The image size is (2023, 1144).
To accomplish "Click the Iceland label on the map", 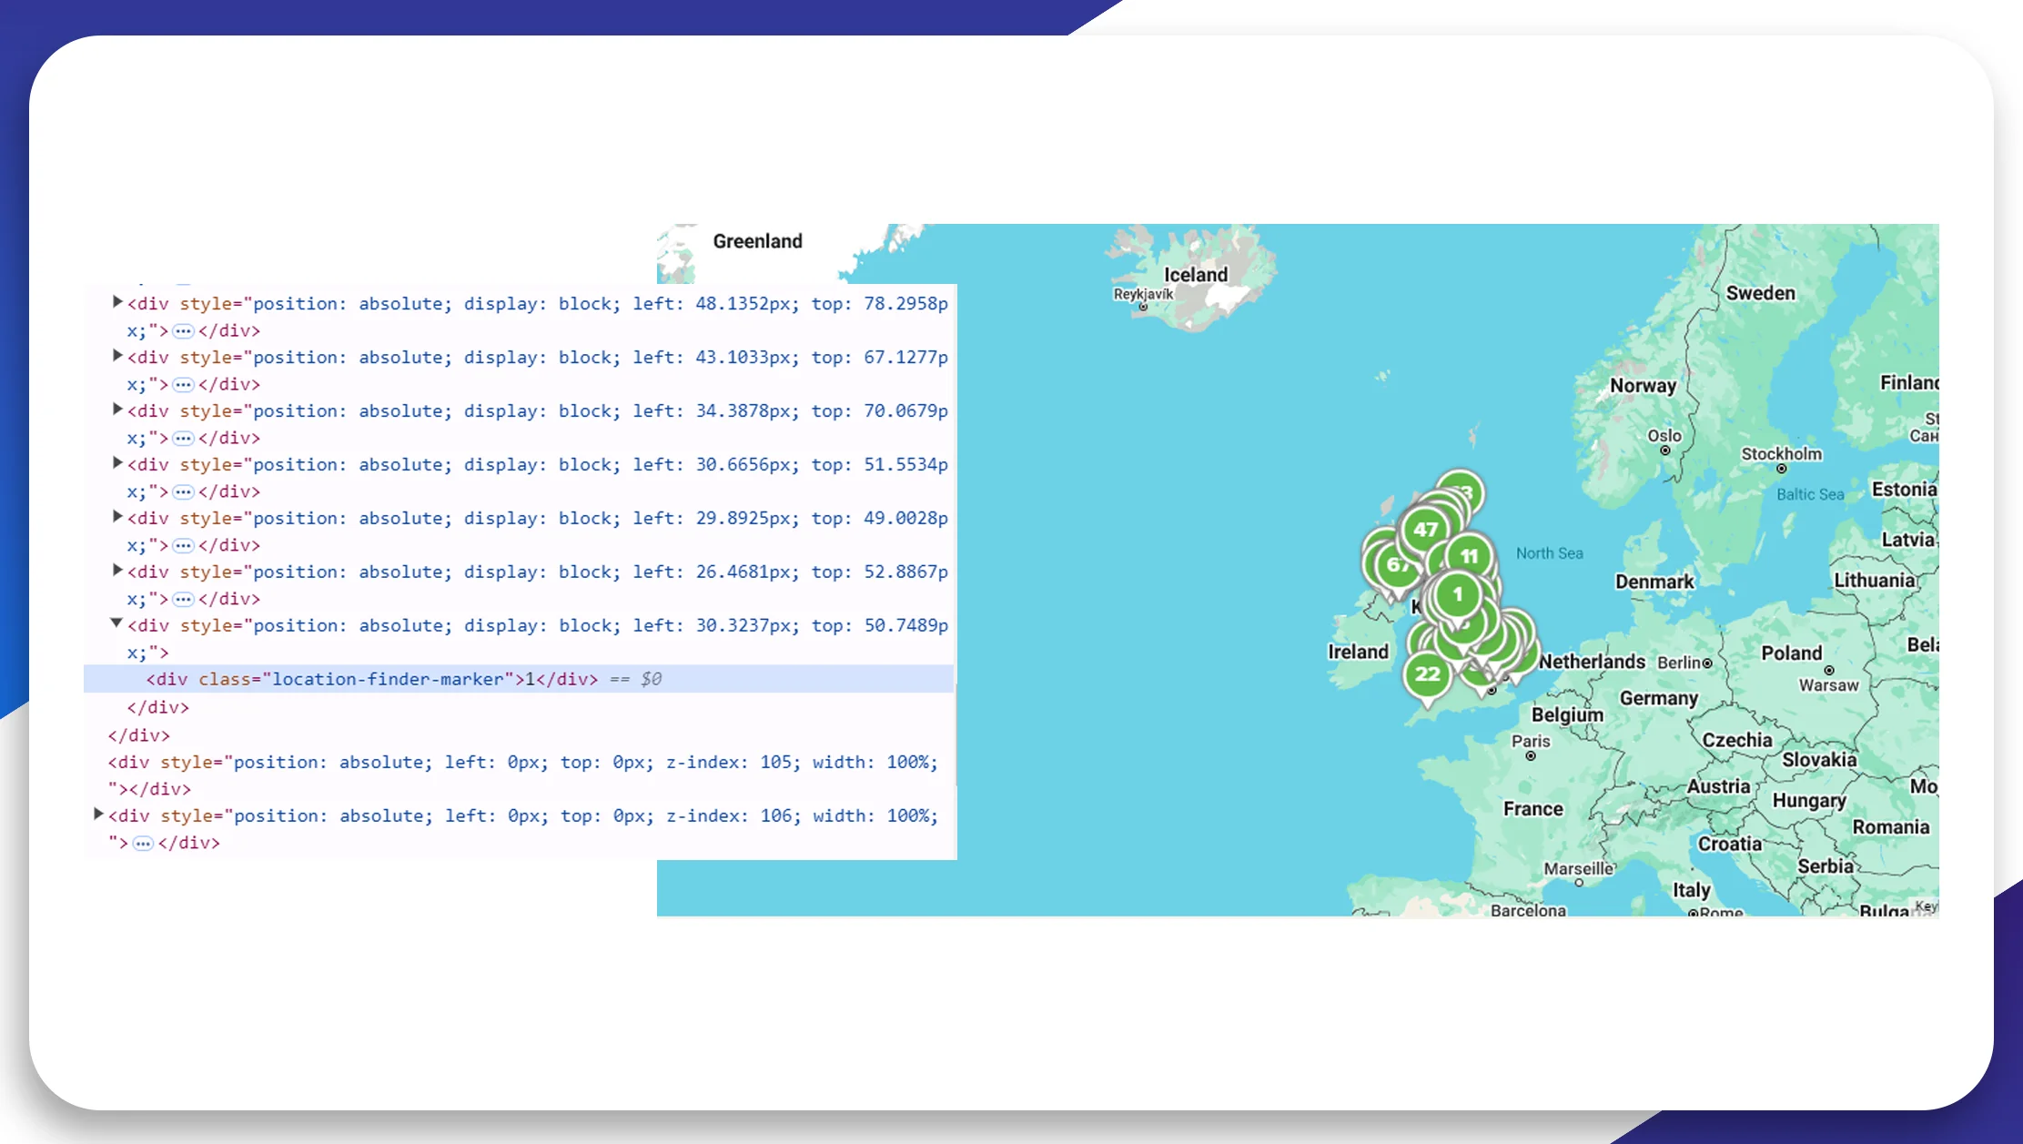I will point(1196,275).
